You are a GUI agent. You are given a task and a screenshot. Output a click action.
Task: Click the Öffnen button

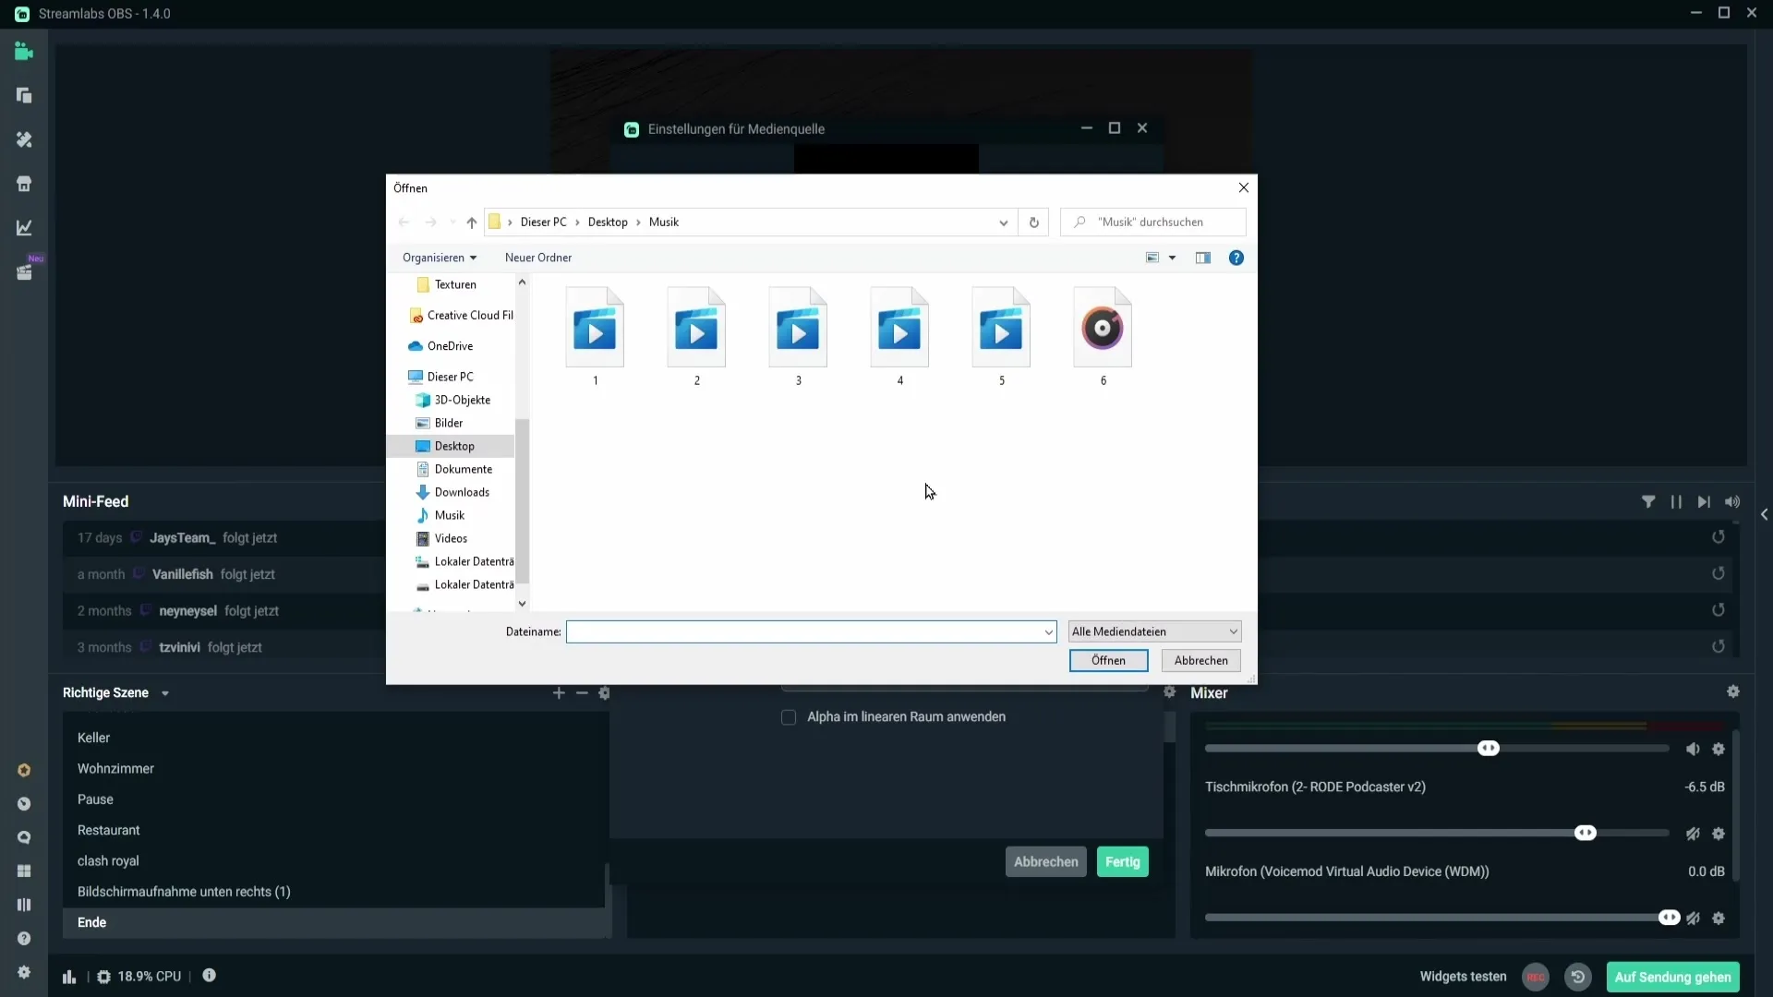(1108, 661)
